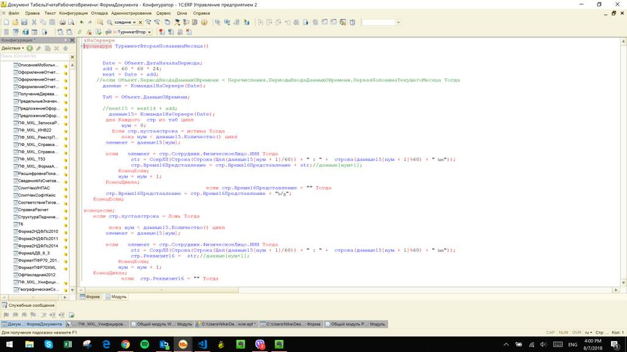Close the Конфигурация panel
Screen dimensions: 627x352
(x=72, y=40)
